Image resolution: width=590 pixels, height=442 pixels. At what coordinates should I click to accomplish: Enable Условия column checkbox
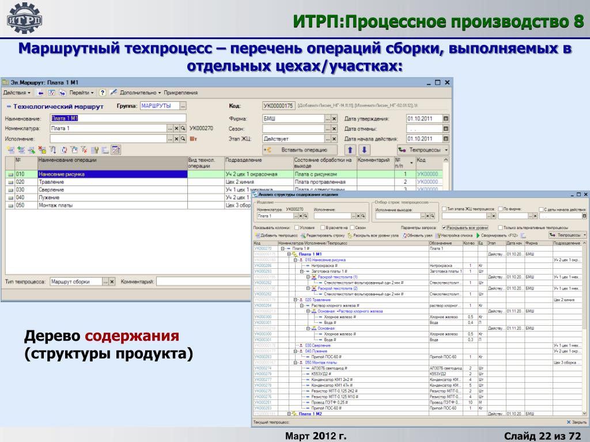(297, 227)
